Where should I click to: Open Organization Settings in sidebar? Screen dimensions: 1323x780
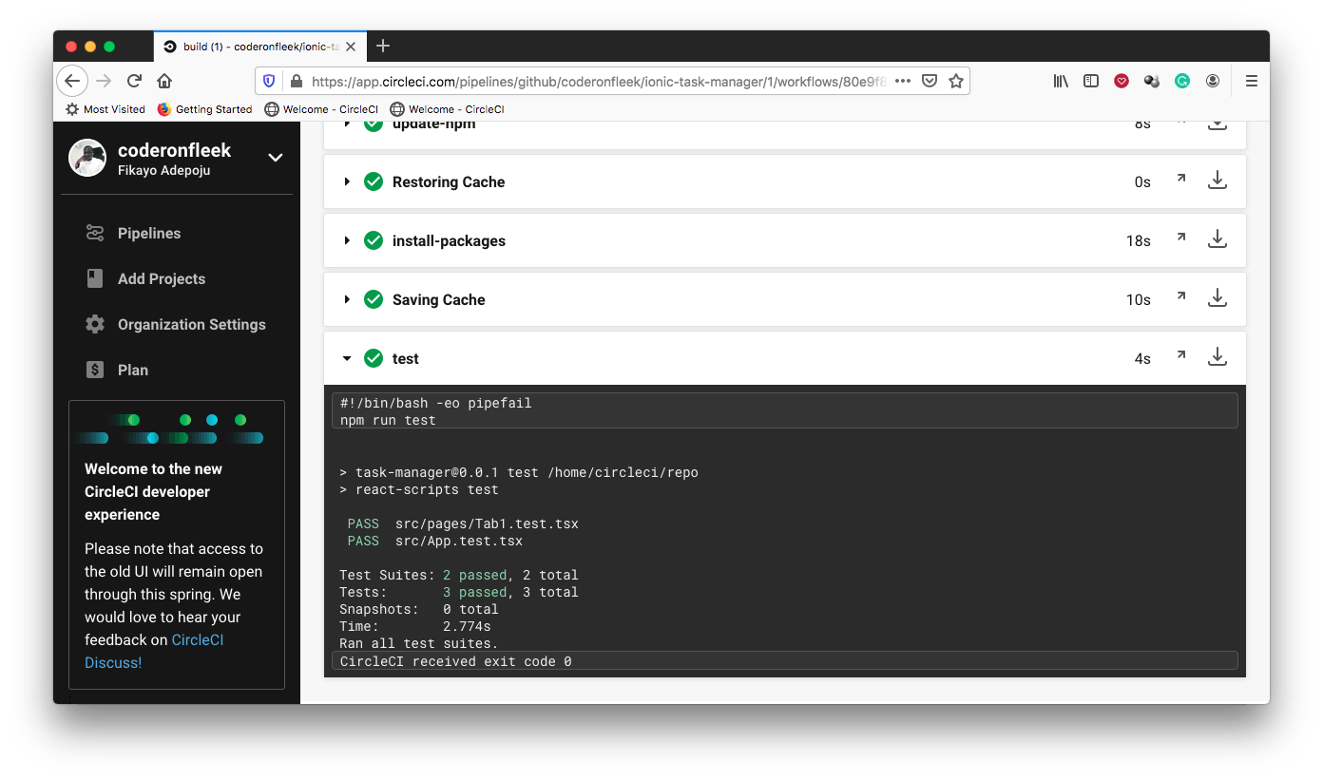click(x=191, y=324)
